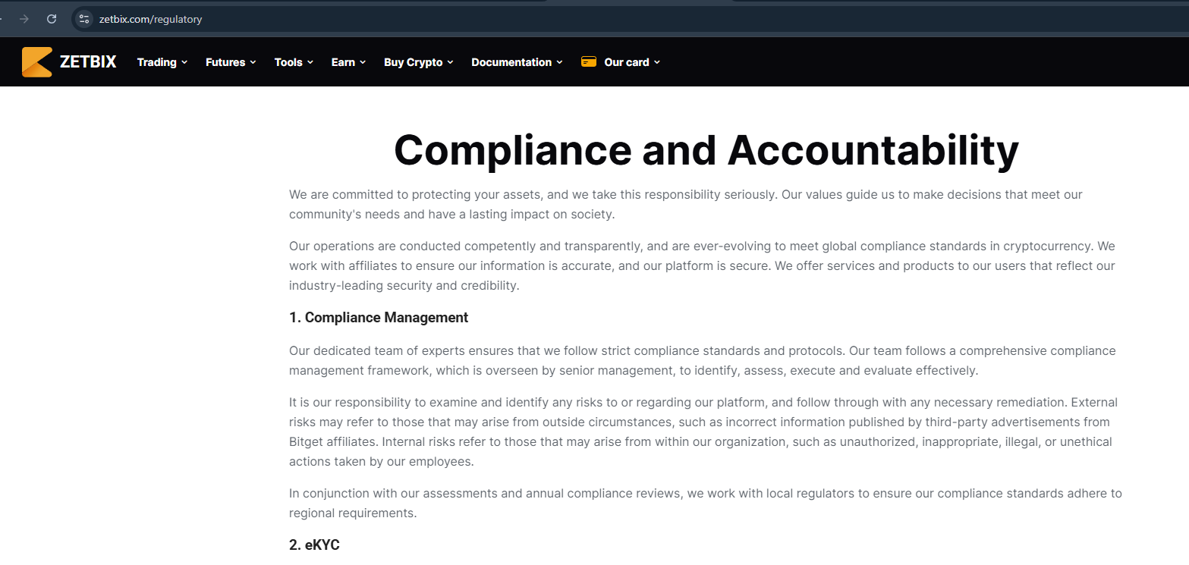Click the browser forward arrow
Viewport: 1189px width, 565px height.
click(x=24, y=19)
